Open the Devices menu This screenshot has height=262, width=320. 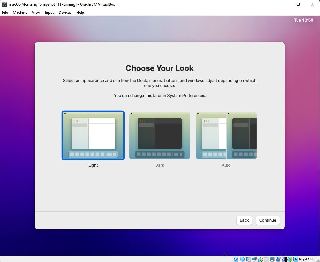pos(65,13)
